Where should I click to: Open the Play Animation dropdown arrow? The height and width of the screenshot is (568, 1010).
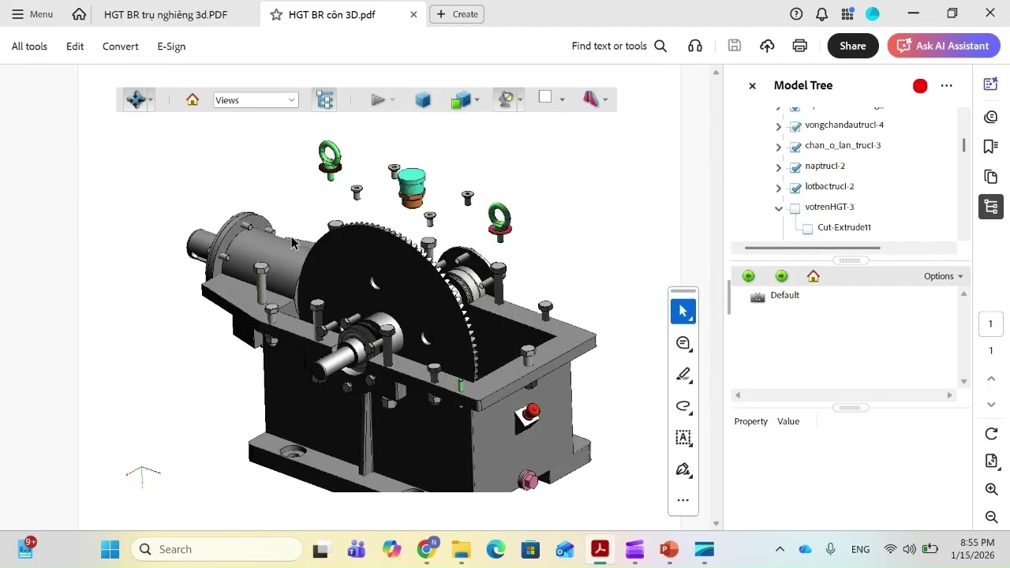point(392,100)
